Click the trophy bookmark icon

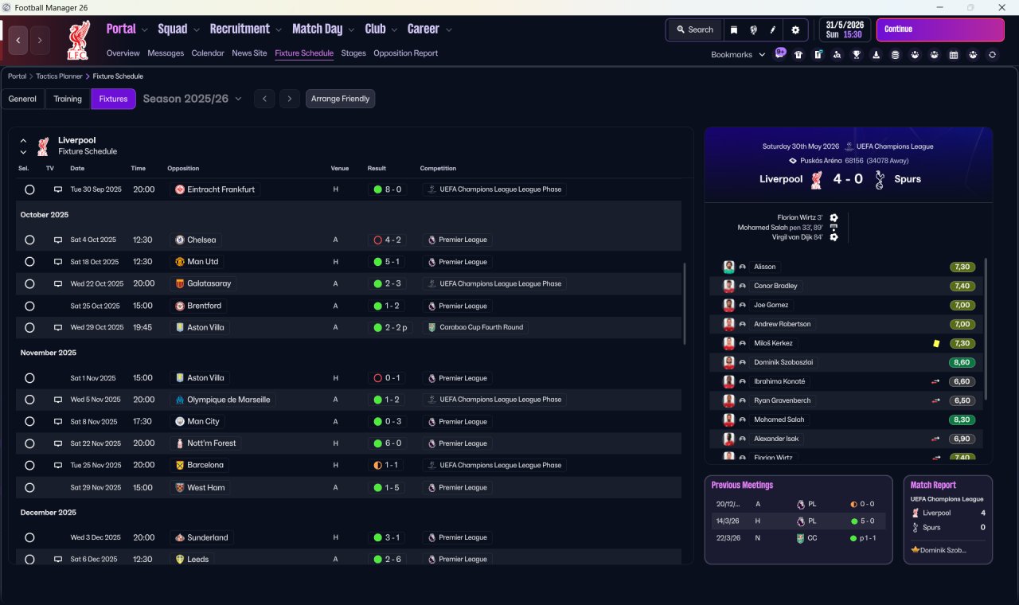pos(857,55)
